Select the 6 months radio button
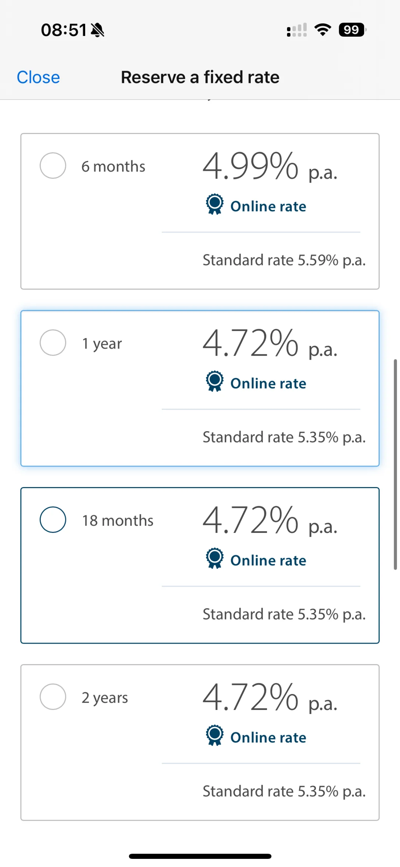 53,166
